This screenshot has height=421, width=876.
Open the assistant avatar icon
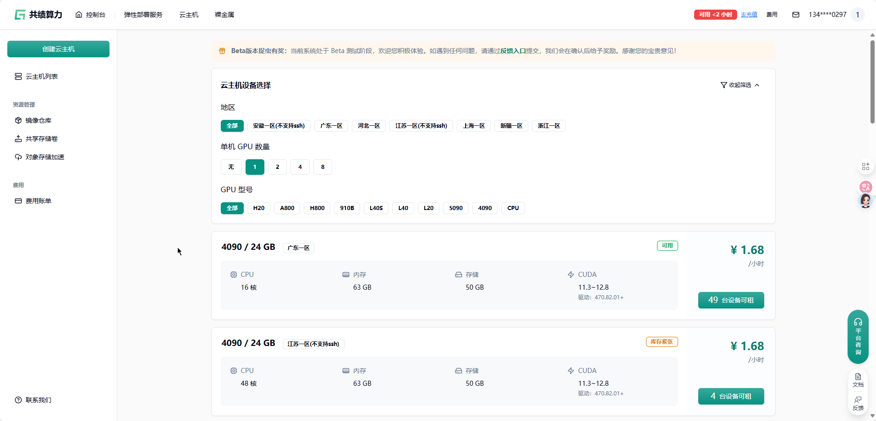tap(865, 201)
